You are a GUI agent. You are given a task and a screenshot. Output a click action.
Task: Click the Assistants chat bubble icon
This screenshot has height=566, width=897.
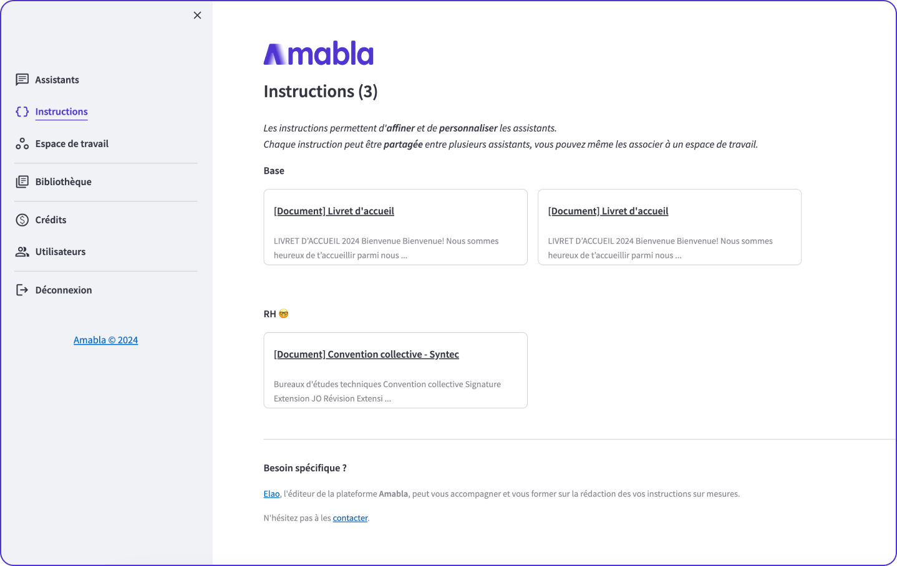point(22,80)
